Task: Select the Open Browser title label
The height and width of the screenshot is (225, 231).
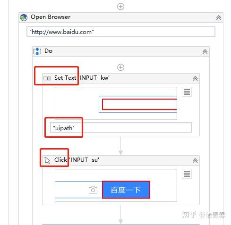Action: 51,17
